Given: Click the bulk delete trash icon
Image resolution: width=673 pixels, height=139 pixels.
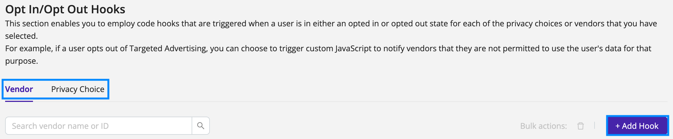Looking at the screenshot, I should pos(581,126).
